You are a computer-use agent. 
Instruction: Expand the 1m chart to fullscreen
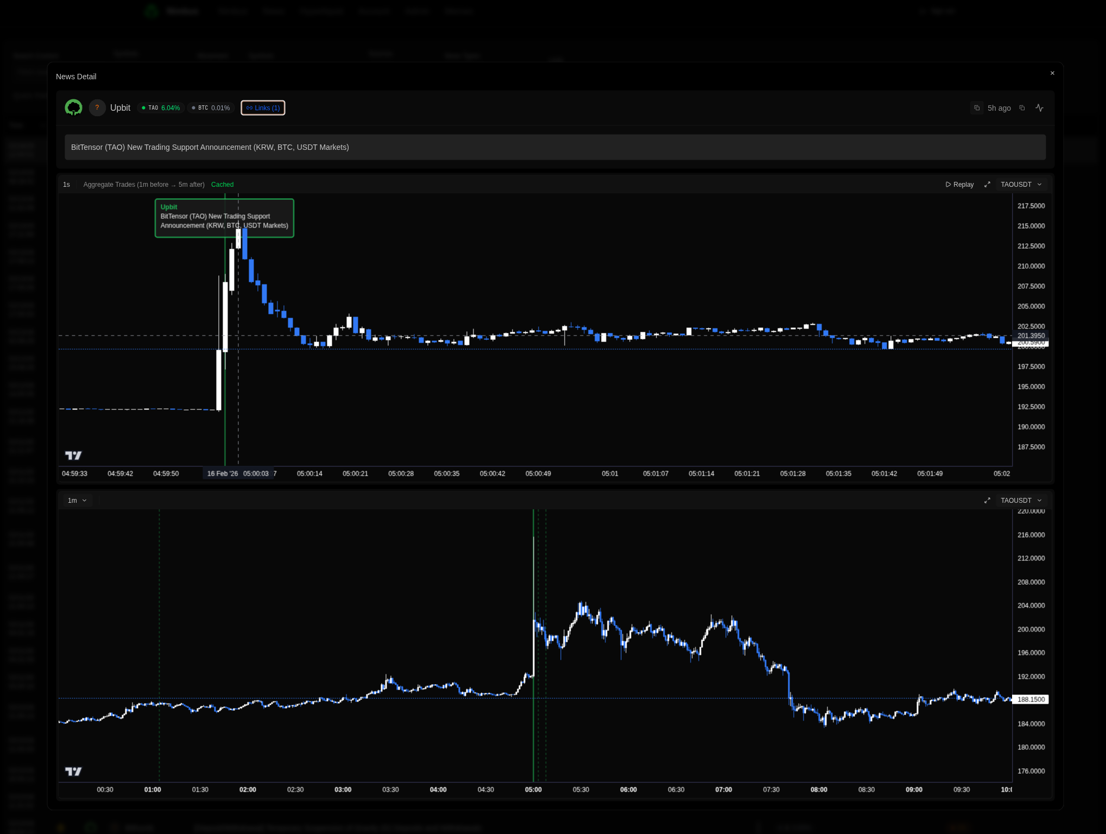click(987, 501)
